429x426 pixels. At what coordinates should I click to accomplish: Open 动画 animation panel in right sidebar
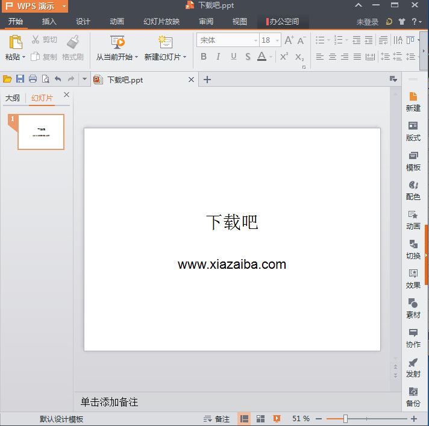pyautogui.click(x=413, y=221)
